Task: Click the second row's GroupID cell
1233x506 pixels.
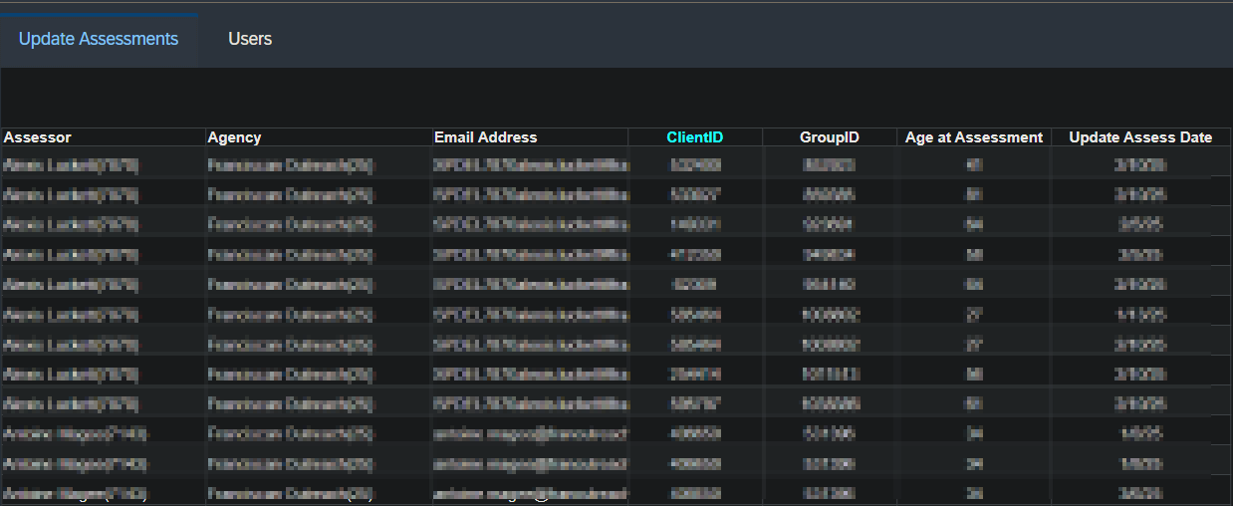Action: point(829,194)
